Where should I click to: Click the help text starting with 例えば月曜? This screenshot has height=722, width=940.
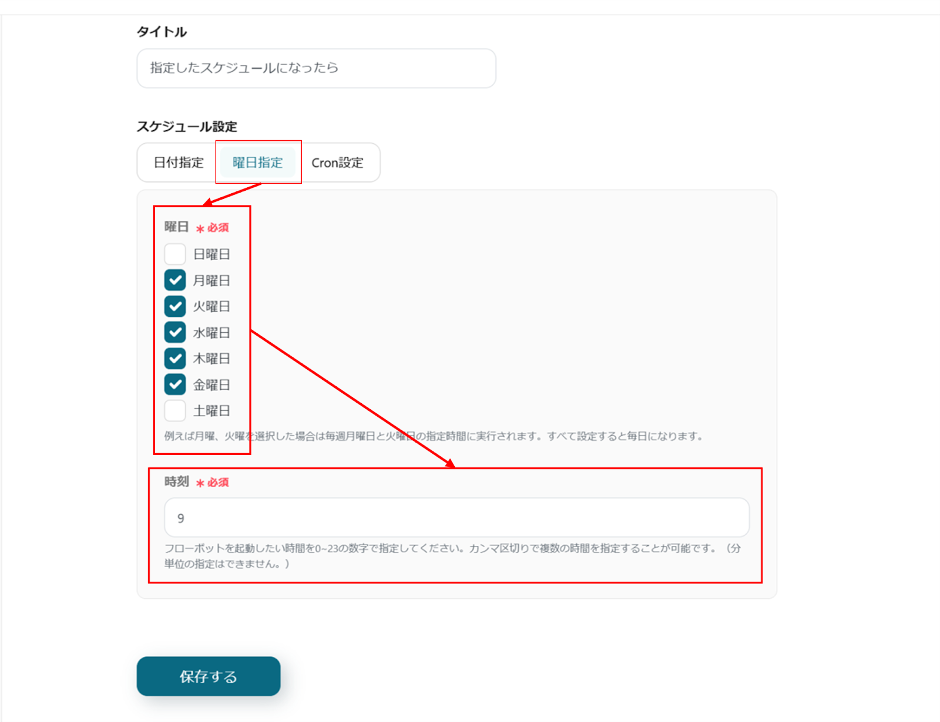click(x=434, y=436)
